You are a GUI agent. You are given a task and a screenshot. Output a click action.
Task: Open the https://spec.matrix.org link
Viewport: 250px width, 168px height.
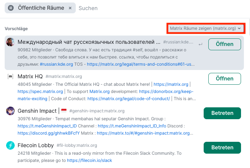pyautogui.click(x=40, y=91)
